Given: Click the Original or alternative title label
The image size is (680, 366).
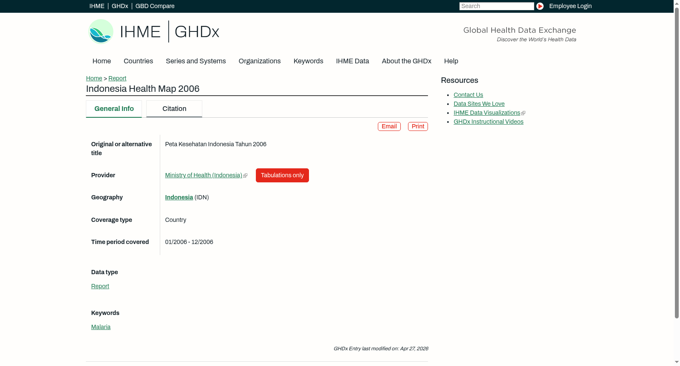Looking at the screenshot, I should tap(122, 148).
